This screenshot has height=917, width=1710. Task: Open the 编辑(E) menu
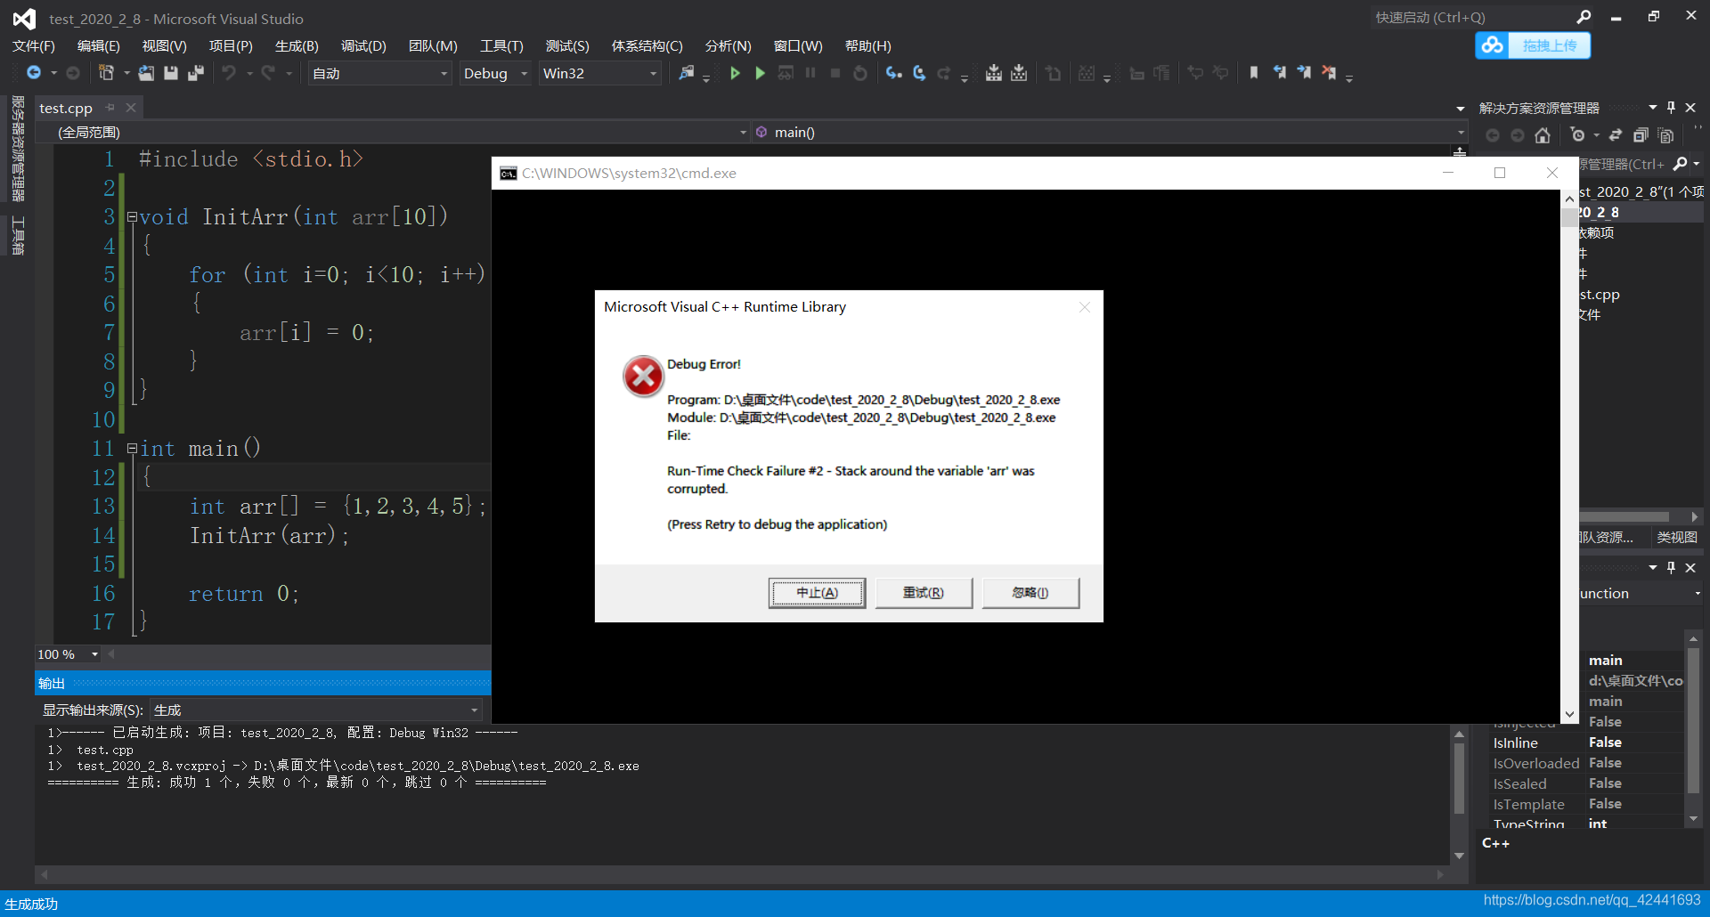[x=98, y=46]
